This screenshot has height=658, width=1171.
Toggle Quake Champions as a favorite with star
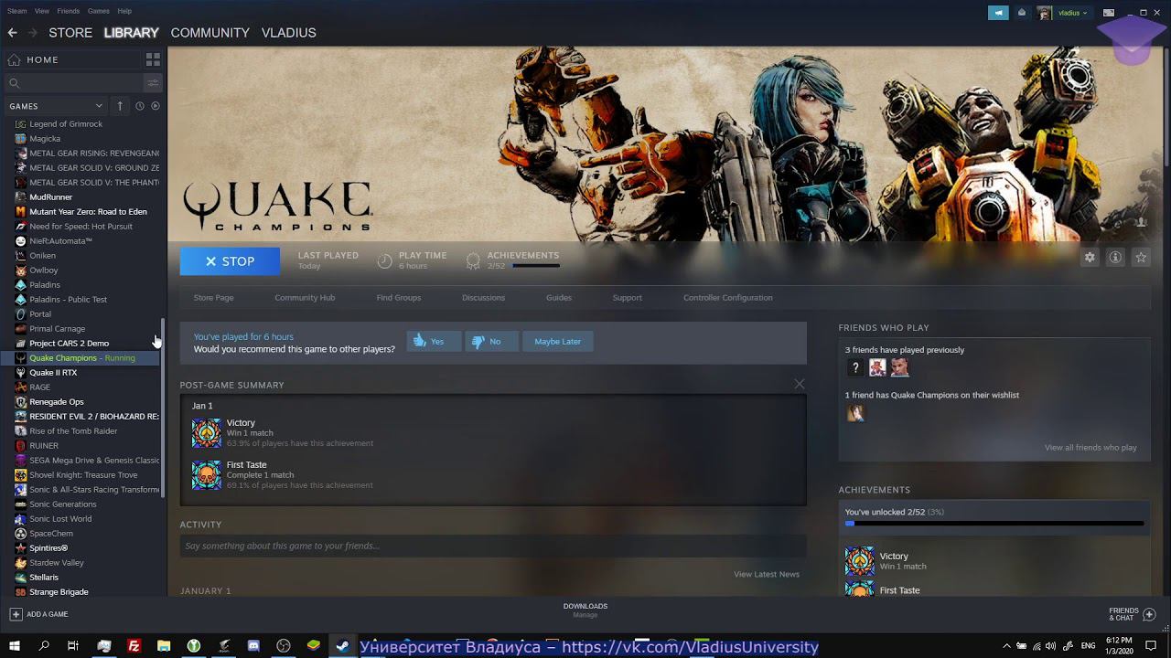click(x=1141, y=258)
